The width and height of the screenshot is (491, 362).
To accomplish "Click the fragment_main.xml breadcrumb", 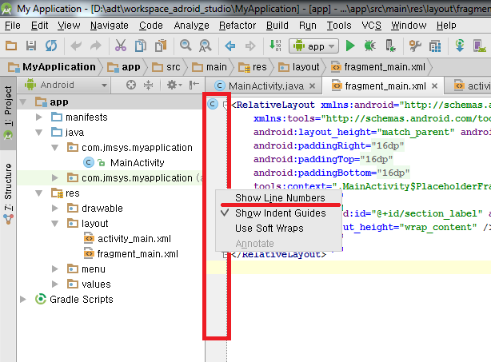I will pyautogui.click(x=378, y=67).
